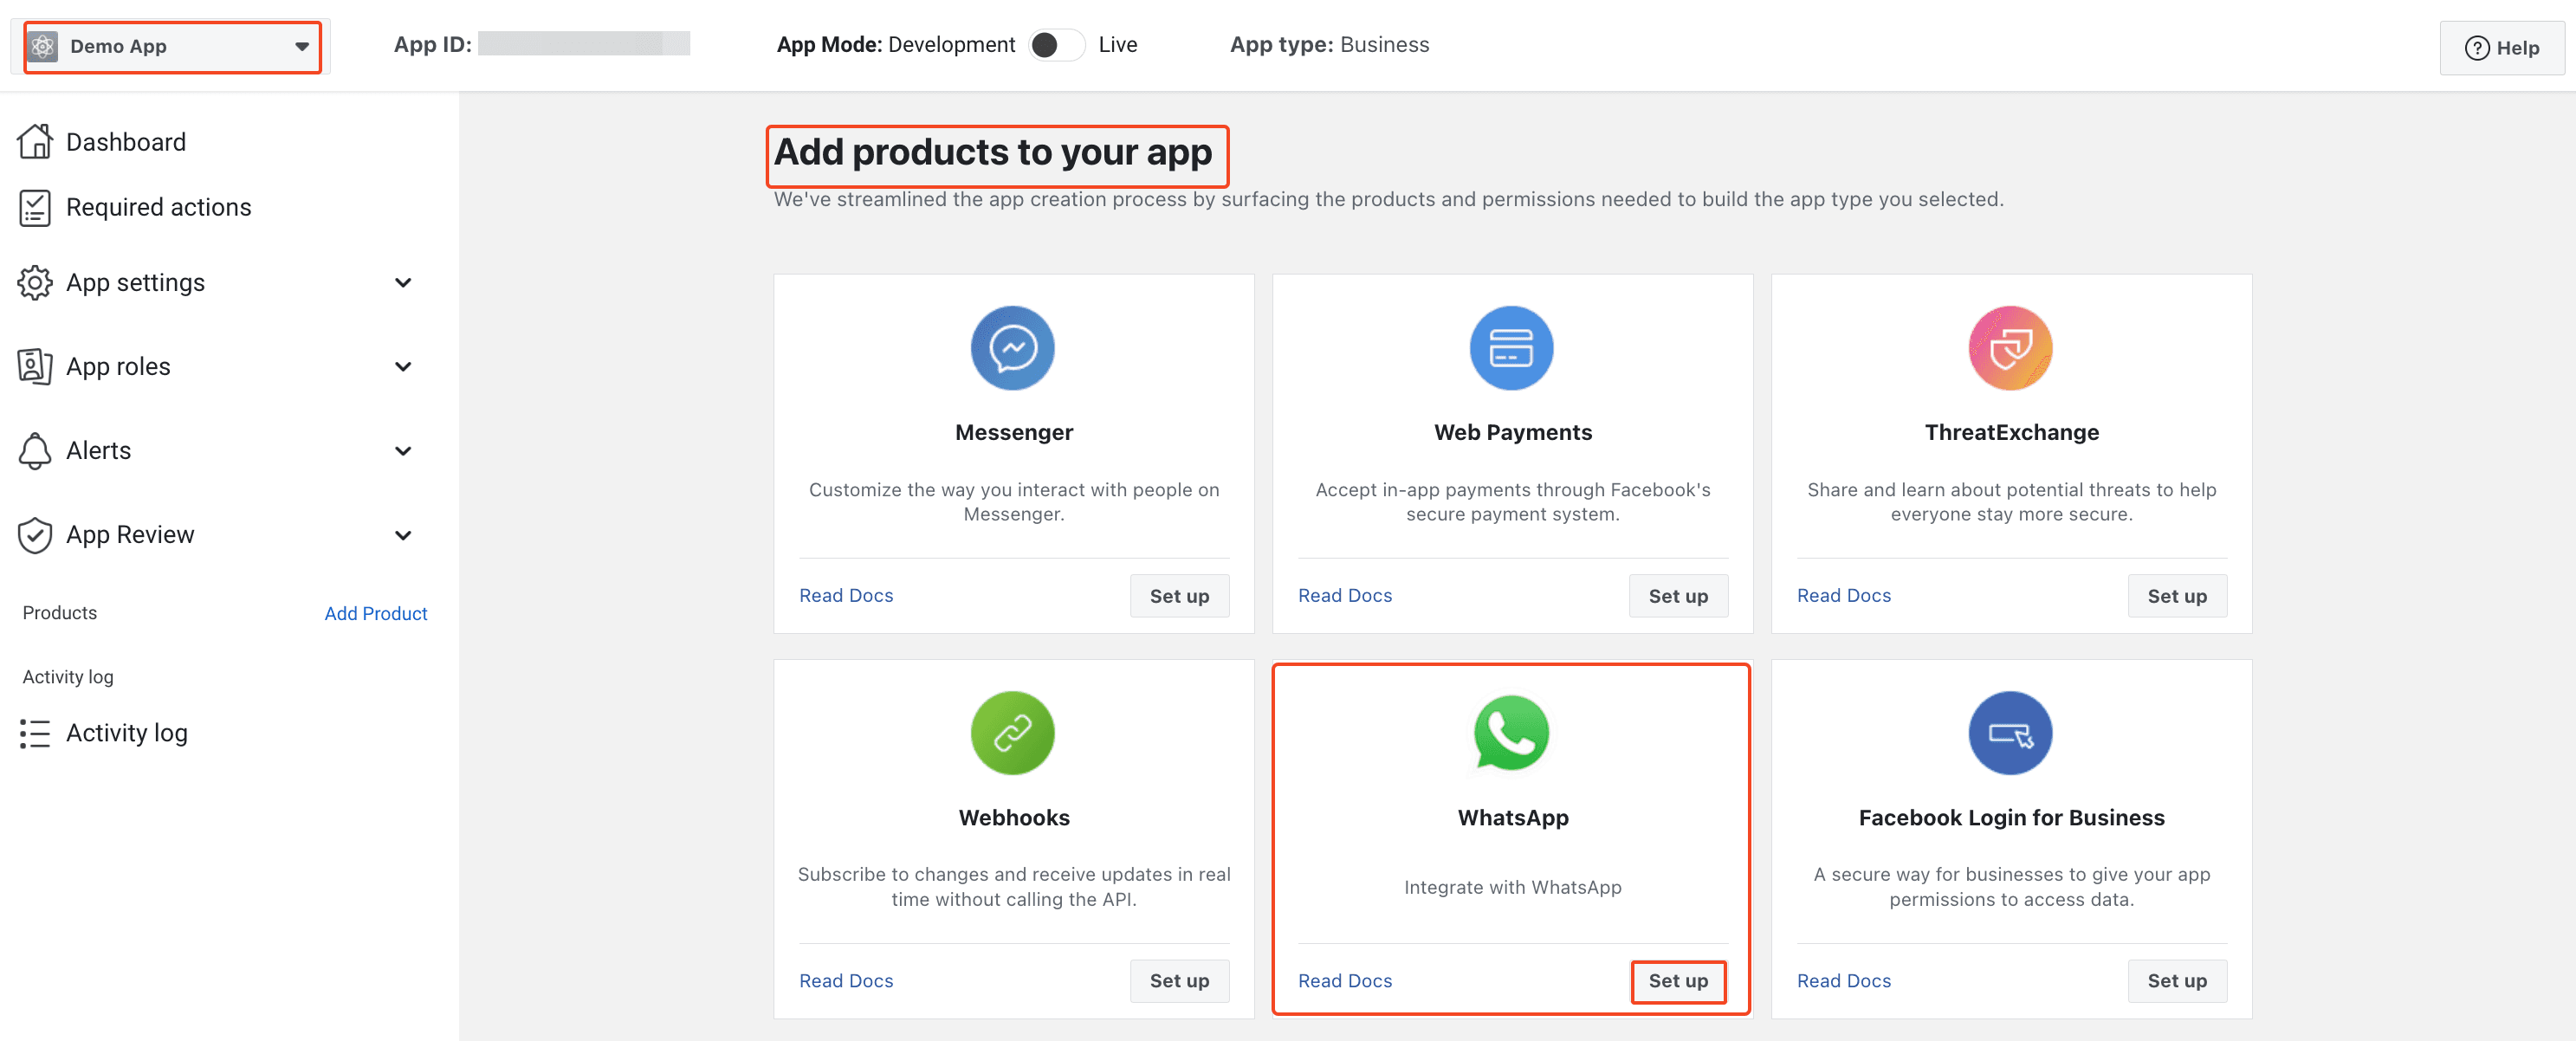Click the Help button

point(2501,48)
